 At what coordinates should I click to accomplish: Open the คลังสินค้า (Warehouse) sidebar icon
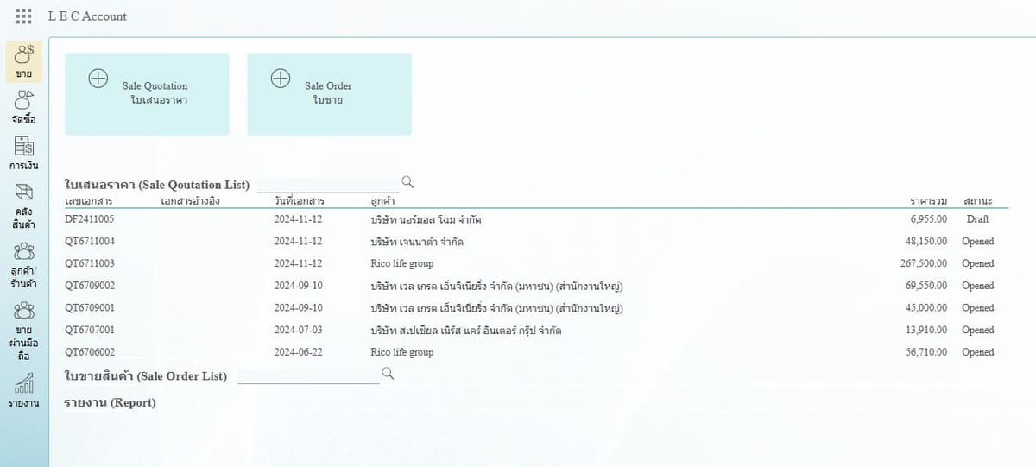[24, 206]
